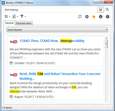
Task: Click the Bentley CONNECT Advisor title icon
Action: click(3, 3)
